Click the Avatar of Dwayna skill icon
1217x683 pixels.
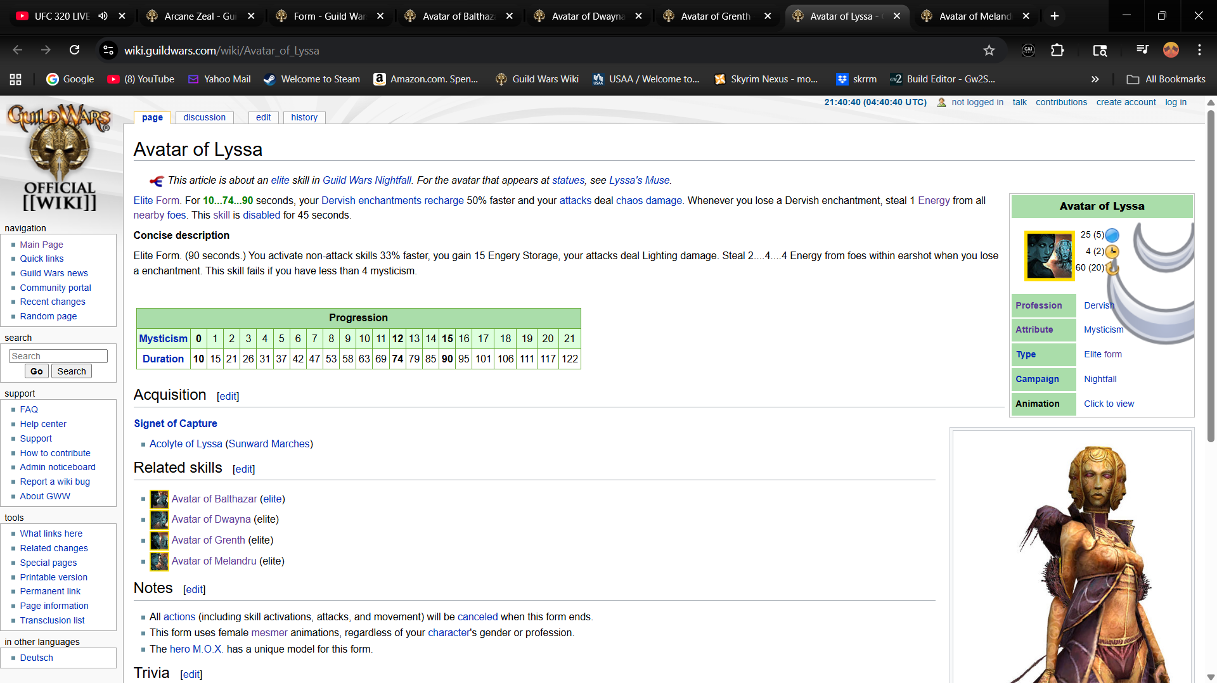point(159,520)
